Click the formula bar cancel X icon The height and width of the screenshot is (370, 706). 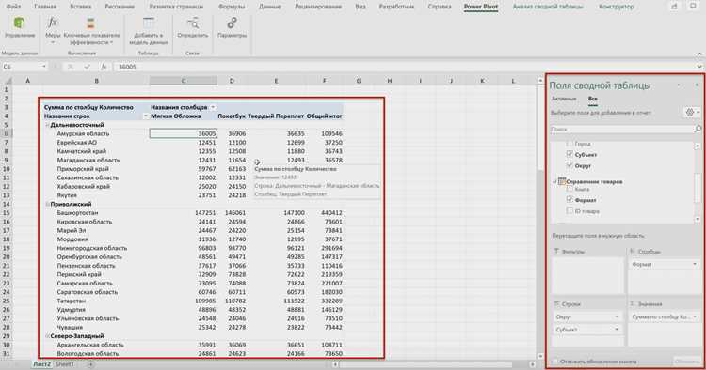71,67
